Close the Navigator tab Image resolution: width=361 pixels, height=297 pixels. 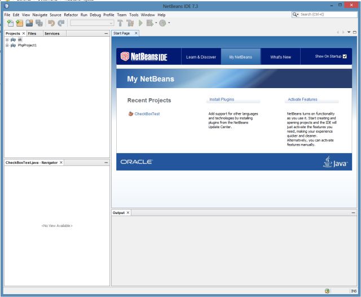pos(61,163)
